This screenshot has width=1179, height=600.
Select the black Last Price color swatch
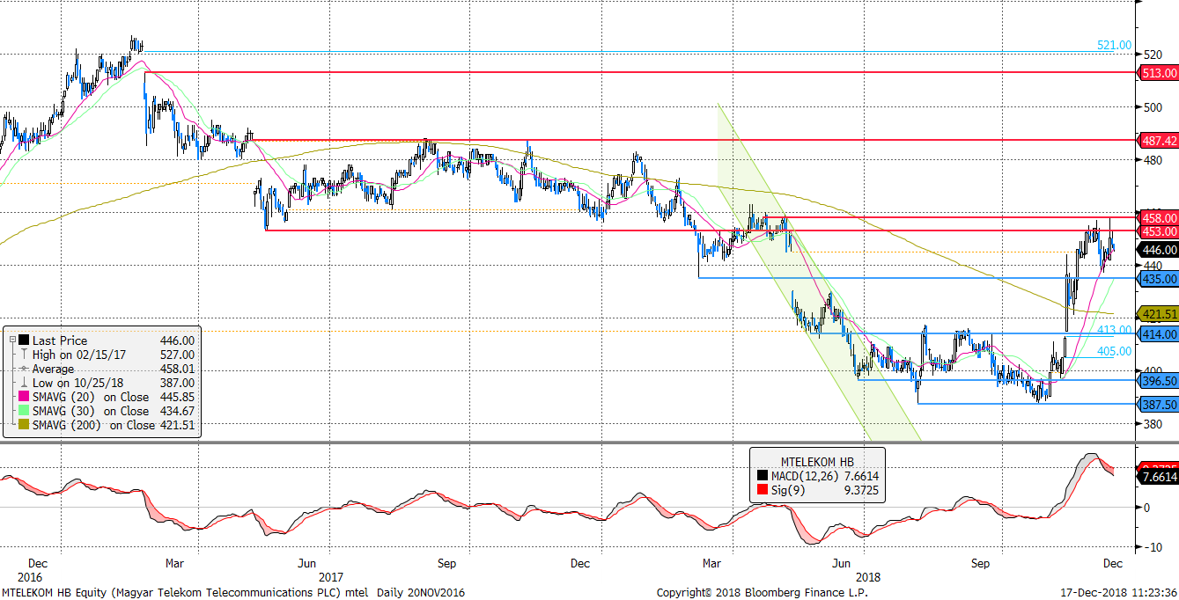(x=23, y=340)
